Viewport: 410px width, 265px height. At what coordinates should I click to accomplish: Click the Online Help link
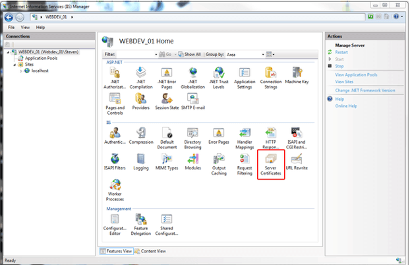346,106
